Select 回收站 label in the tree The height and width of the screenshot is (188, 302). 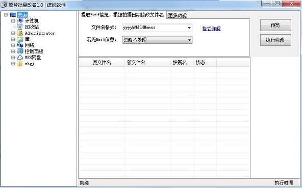click(x=32, y=27)
